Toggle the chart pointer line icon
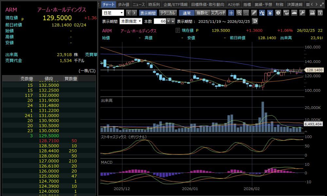 (x=262, y=13)
